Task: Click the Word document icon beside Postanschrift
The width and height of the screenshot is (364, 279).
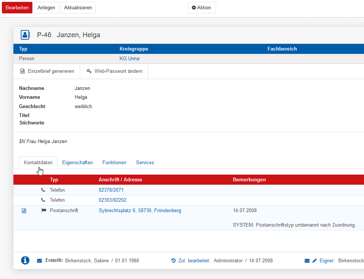Action: tap(24, 211)
